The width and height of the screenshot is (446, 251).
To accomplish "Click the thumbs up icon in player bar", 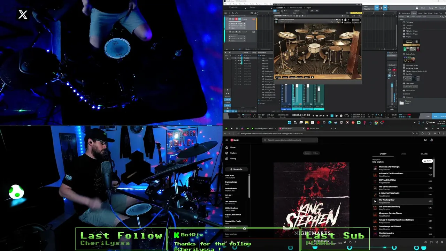I will point(350,242).
